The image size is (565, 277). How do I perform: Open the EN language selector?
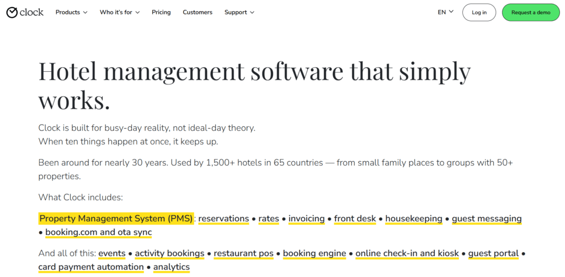(446, 12)
